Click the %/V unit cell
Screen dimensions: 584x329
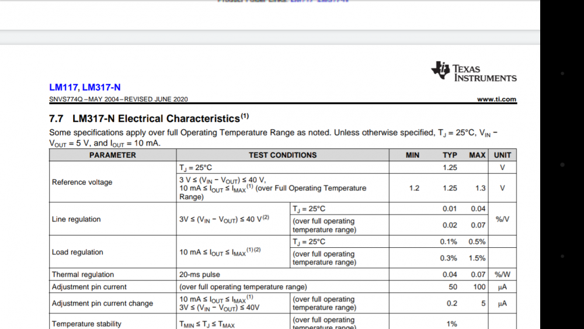click(502, 219)
